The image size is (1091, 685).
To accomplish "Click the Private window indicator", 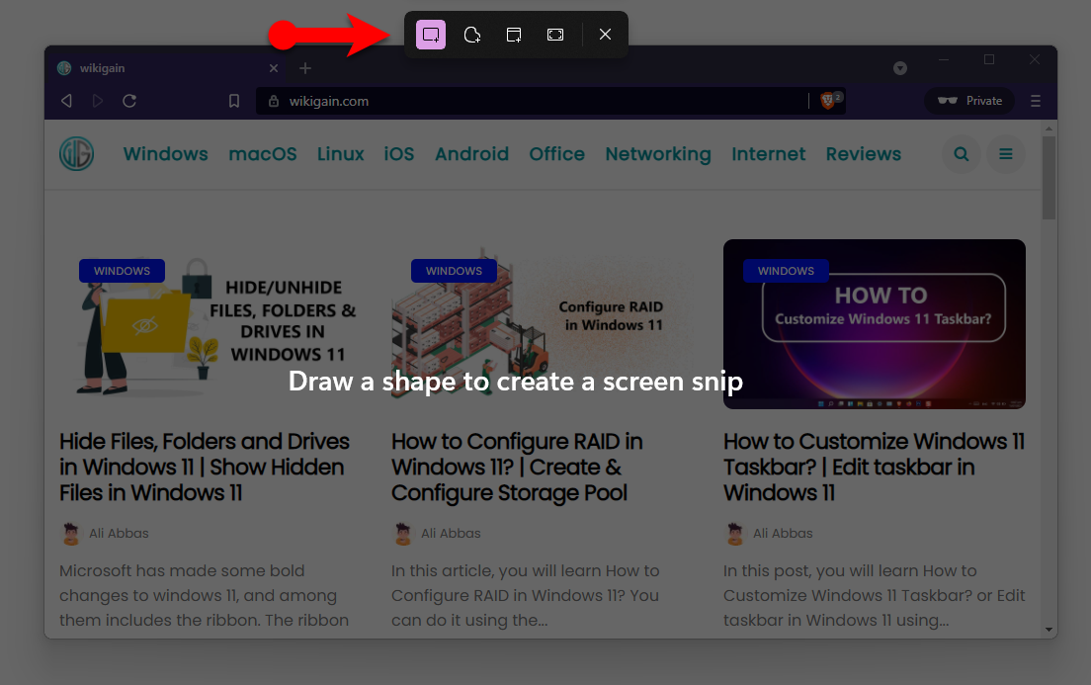I will (969, 101).
